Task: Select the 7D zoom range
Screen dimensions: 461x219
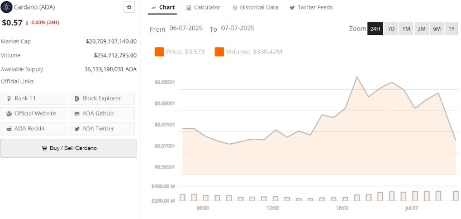Action: click(391, 29)
